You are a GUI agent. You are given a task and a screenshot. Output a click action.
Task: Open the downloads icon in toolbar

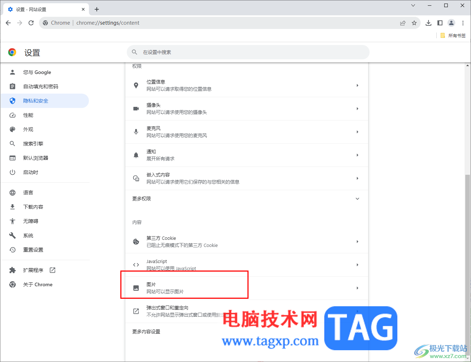pos(429,23)
